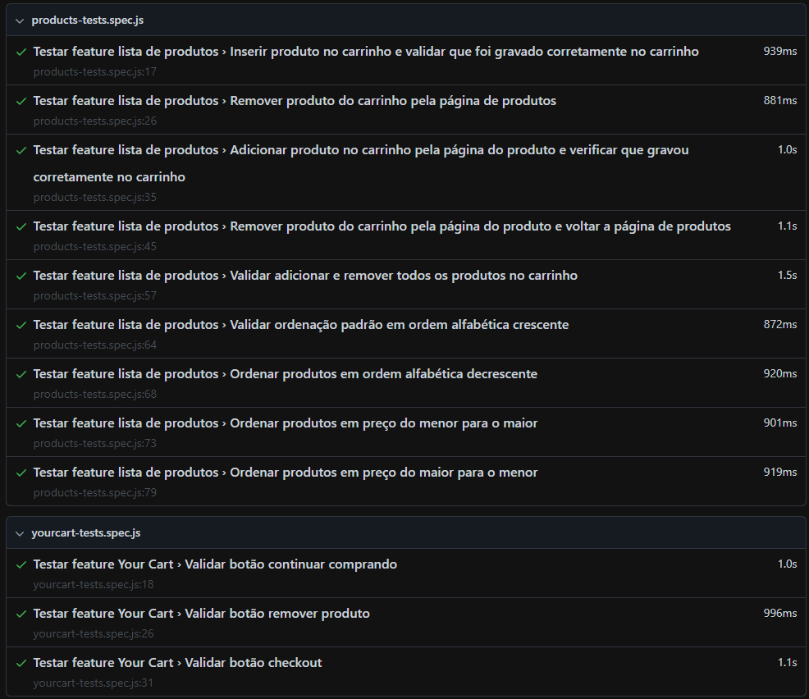
Task: Click the yourcart-tests.spec.js header title
Action: click(x=85, y=533)
